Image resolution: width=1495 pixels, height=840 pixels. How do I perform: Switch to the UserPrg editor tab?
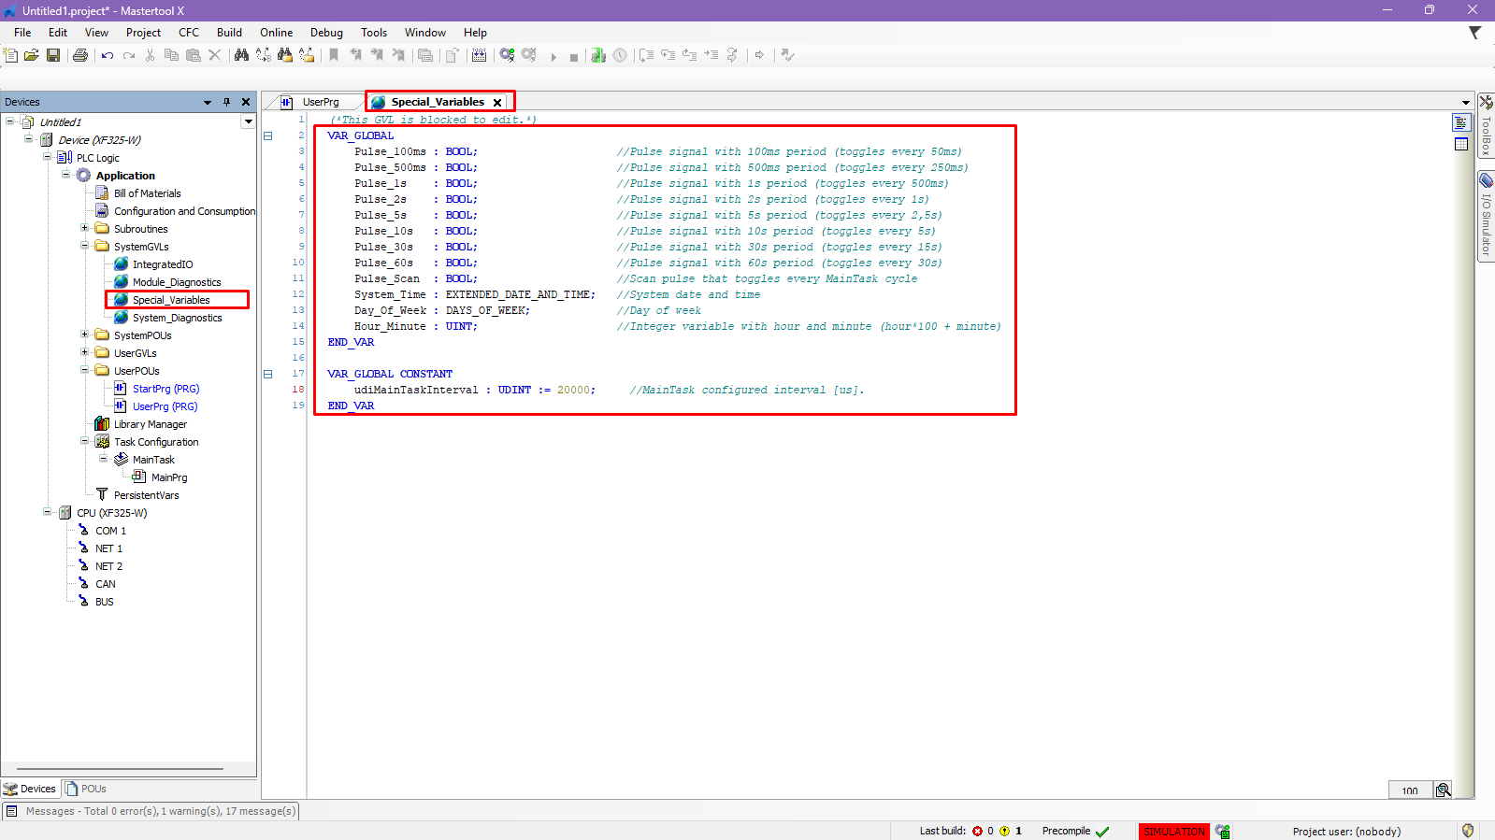tap(320, 102)
